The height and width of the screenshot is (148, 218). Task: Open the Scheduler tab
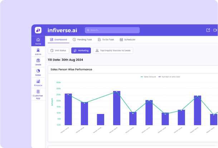click(128, 39)
